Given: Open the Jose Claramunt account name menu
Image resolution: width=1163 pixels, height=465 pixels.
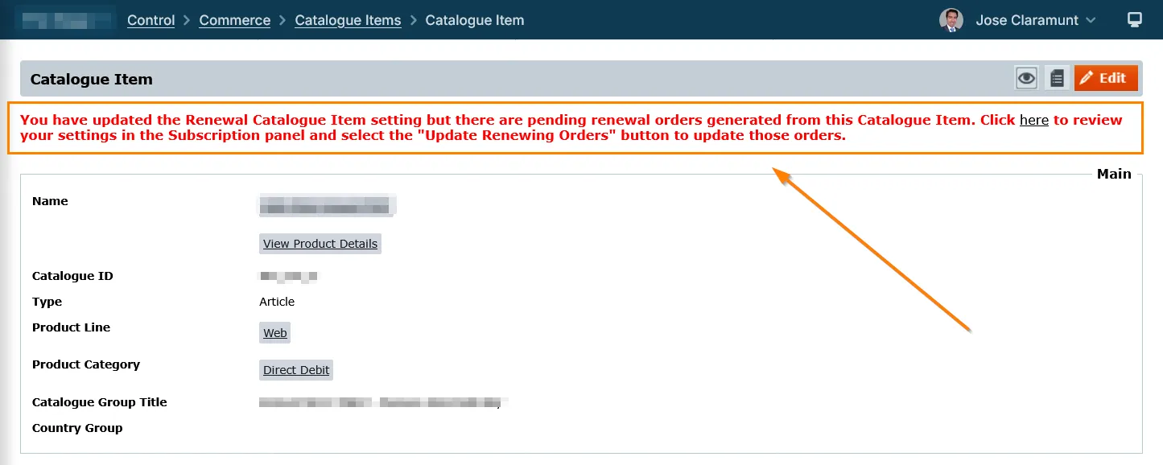Looking at the screenshot, I should 1026,20.
